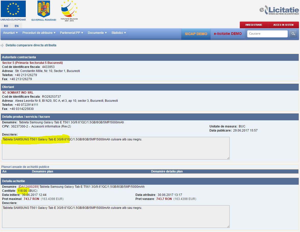
Task: Click the bidder address Aleea Leorda Nr 8
Action: pyautogui.click(x=66, y=101)
